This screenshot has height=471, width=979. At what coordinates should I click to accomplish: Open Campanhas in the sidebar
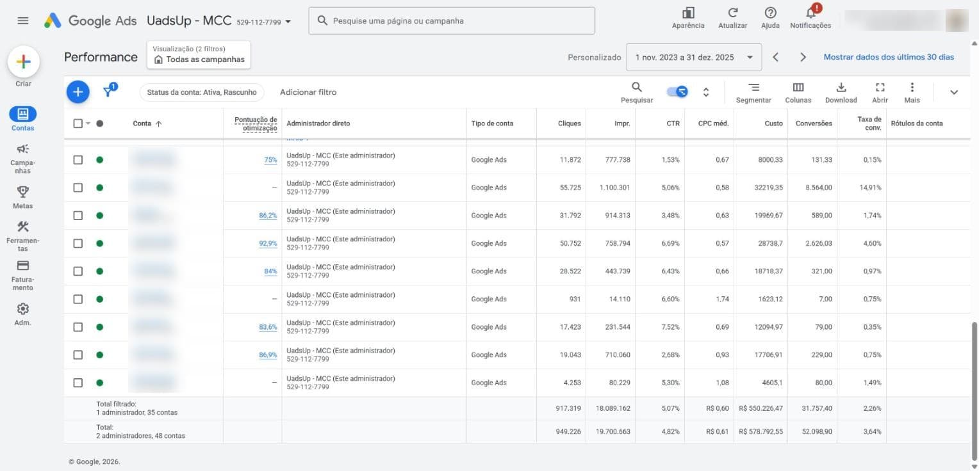point(23,158)
